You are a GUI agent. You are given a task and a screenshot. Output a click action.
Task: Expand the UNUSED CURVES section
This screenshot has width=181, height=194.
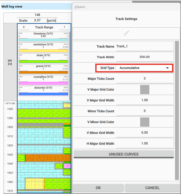pos(123,154)
